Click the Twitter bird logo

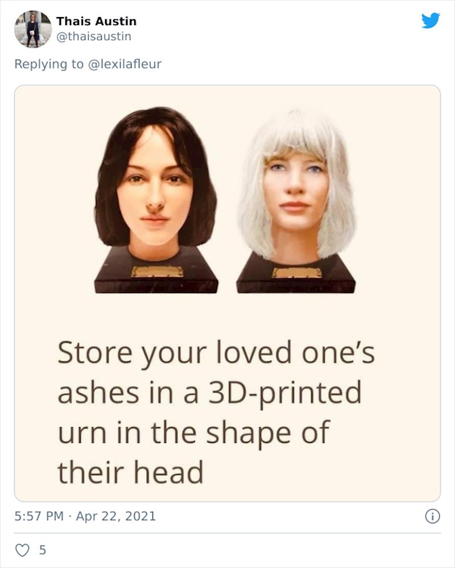coord(430,20)
